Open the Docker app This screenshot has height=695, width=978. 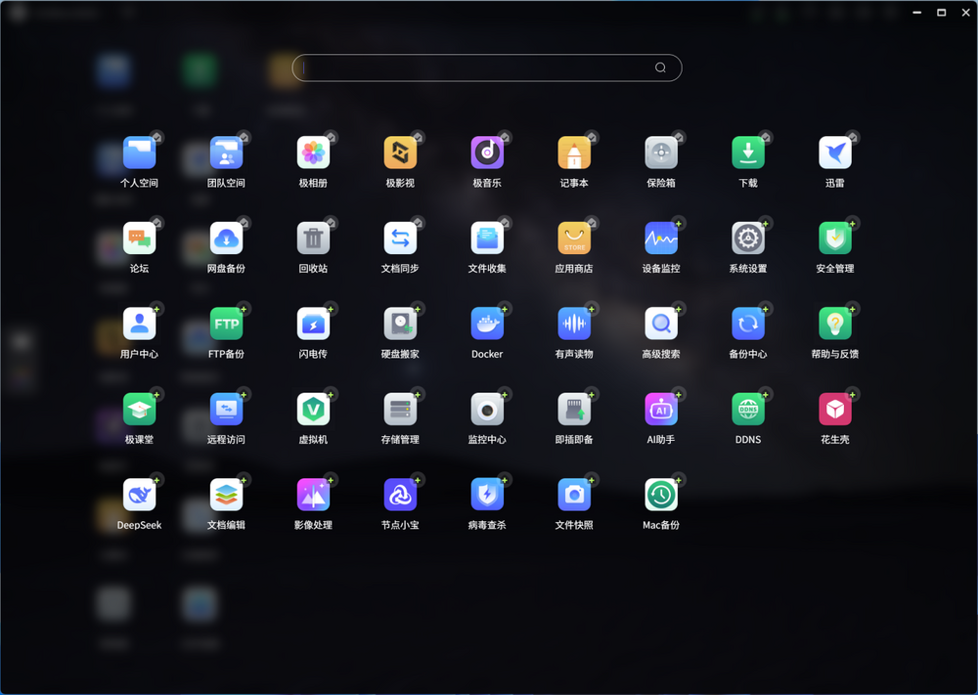coord(487,324)
